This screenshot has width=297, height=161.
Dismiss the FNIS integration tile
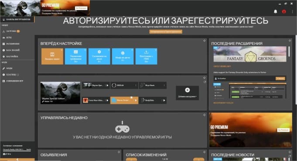(156, 50)
